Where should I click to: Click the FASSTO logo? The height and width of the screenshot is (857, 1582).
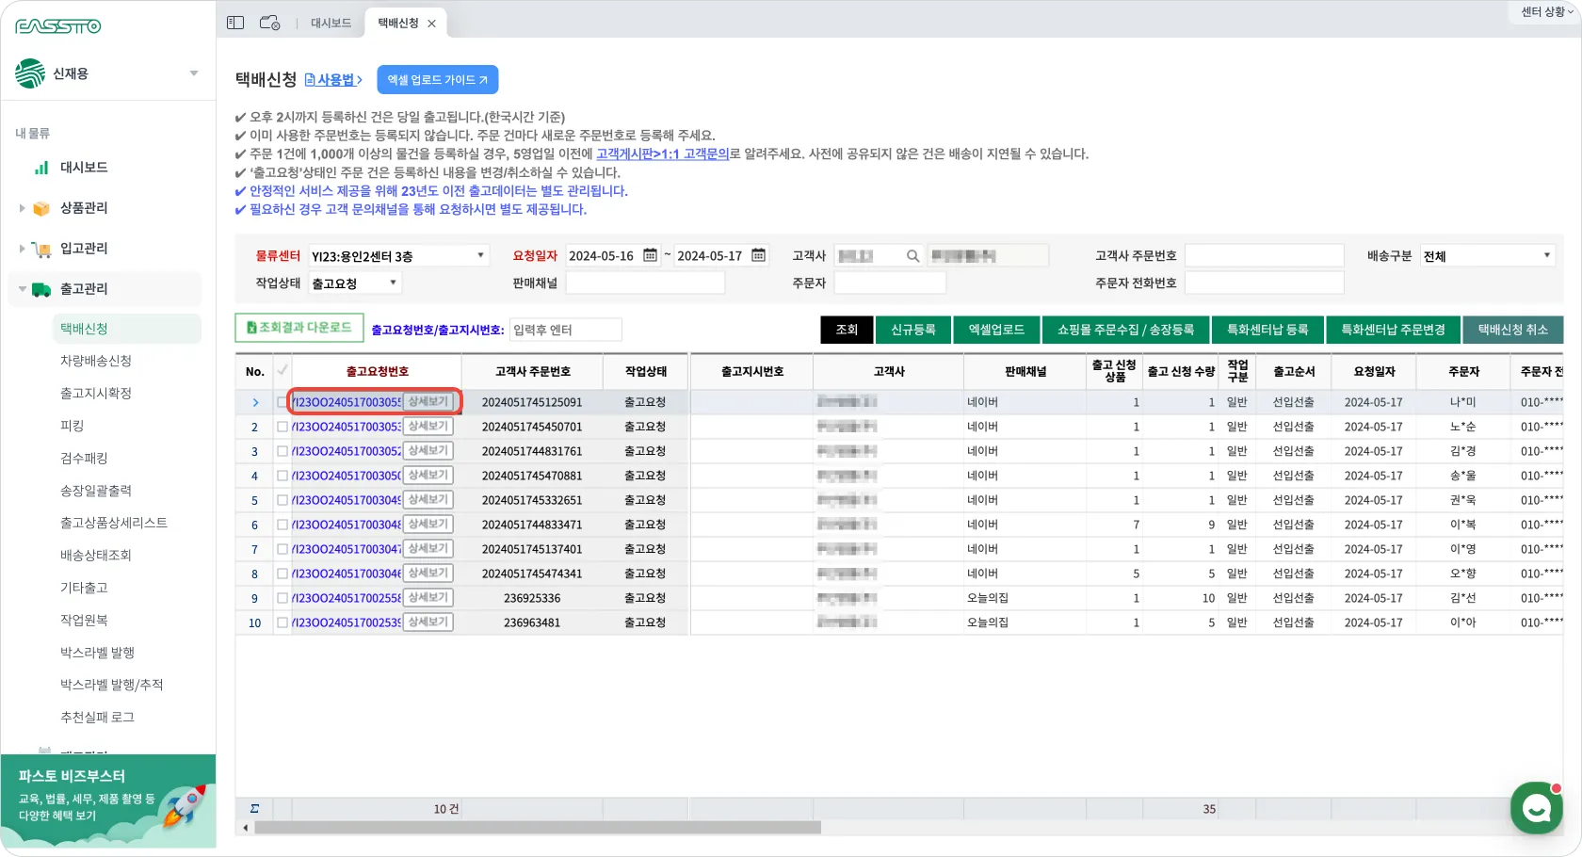[58, 26]
